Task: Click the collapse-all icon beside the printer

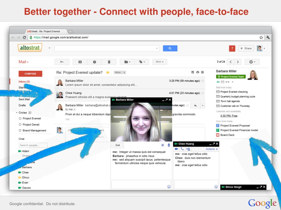Action: click(x=193, y=72)
